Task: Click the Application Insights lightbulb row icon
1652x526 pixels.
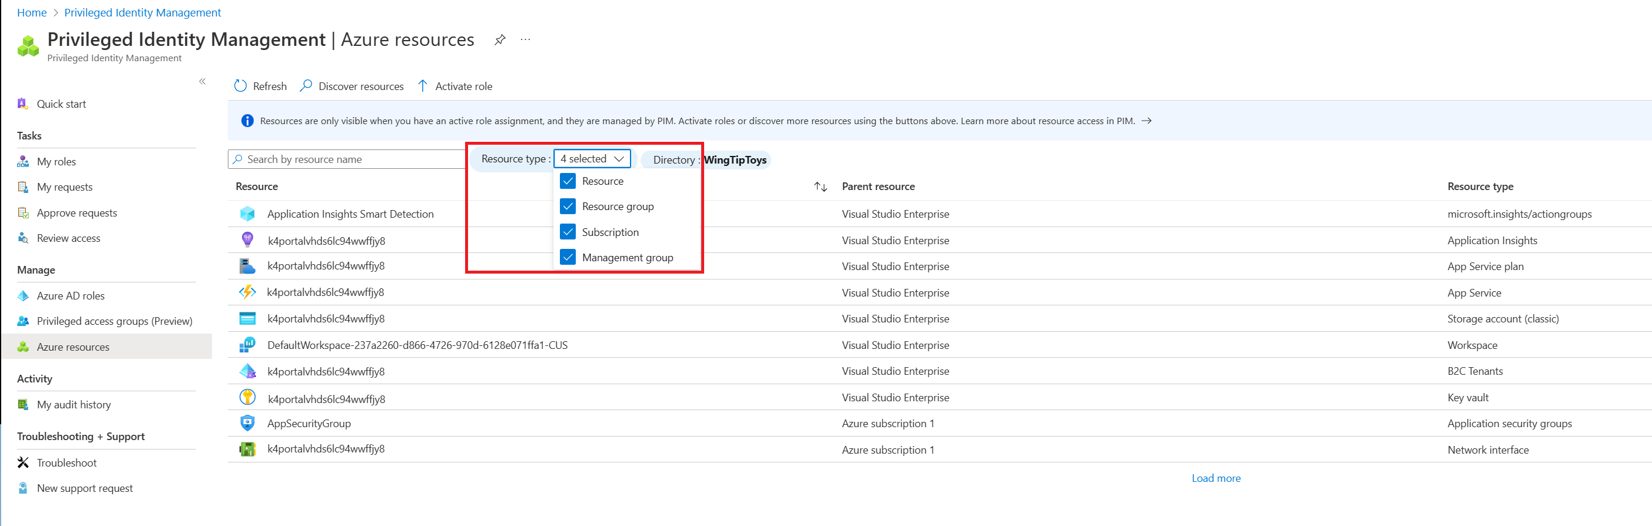Action: click(x=247, y=240)
